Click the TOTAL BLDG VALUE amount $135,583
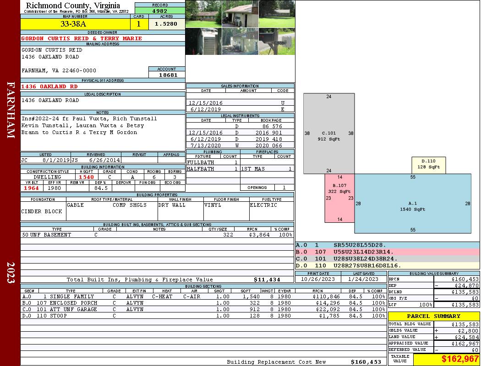481x366 pixels. click(x=465, y=324)
